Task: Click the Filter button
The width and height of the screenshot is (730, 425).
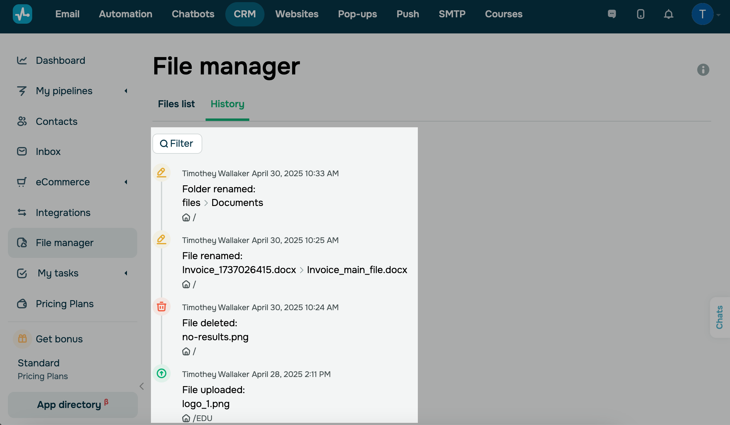Action: 177,144
